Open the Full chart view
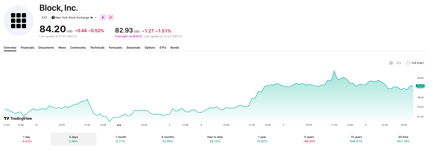Image resolution: width=433 pixels, height=153 pixels. coord(415,63)
